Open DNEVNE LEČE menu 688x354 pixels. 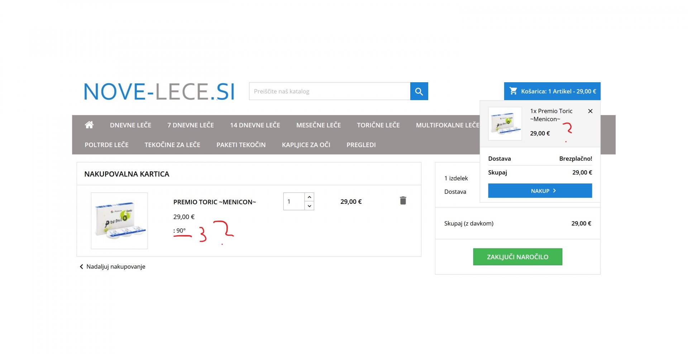(x=130, y=125)
